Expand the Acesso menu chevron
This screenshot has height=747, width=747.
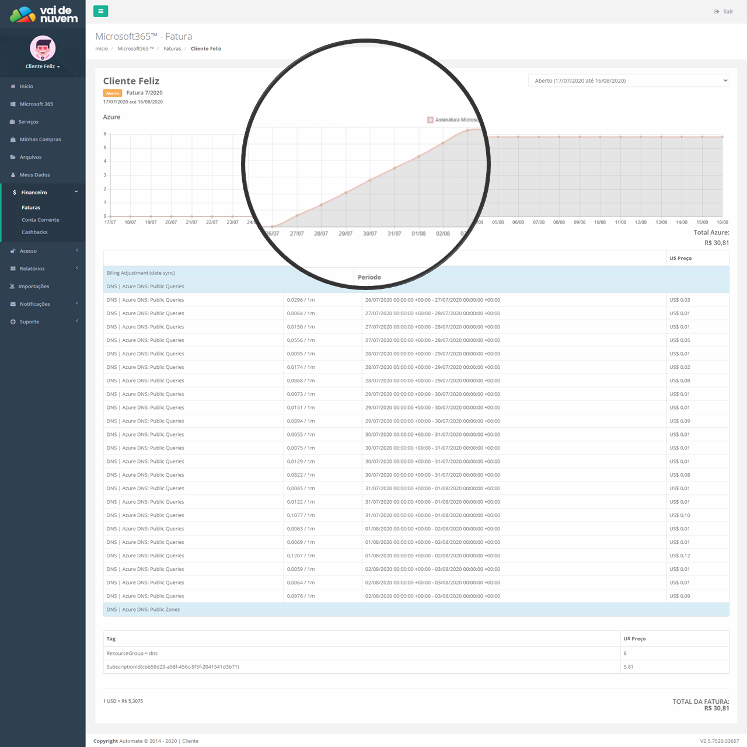point(76,250)
